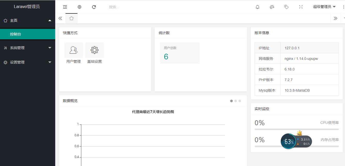
Task: Open the 用户管理 shortcut
Action: pos(74,53)
